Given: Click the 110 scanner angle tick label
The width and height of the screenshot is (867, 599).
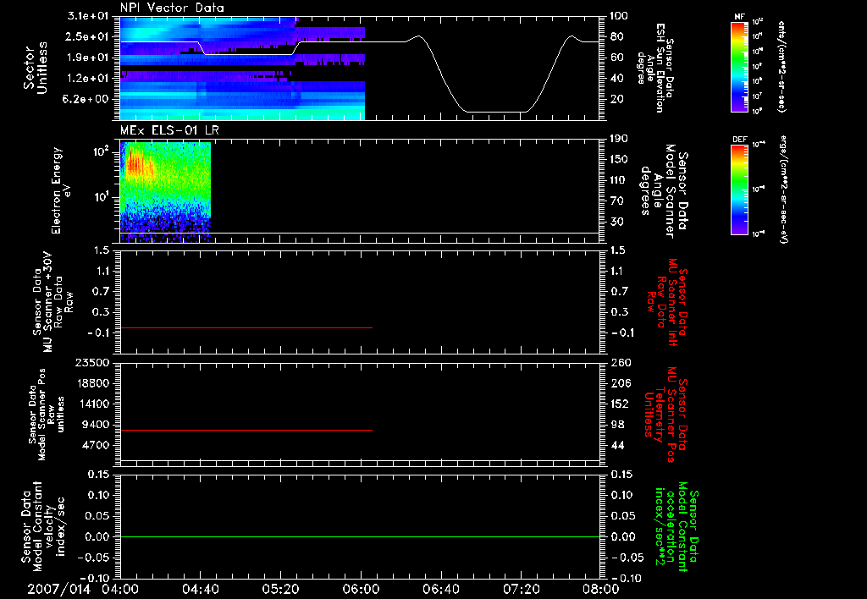Looking at the screenshot, I should pyautogui.click(x=619, y=180).
